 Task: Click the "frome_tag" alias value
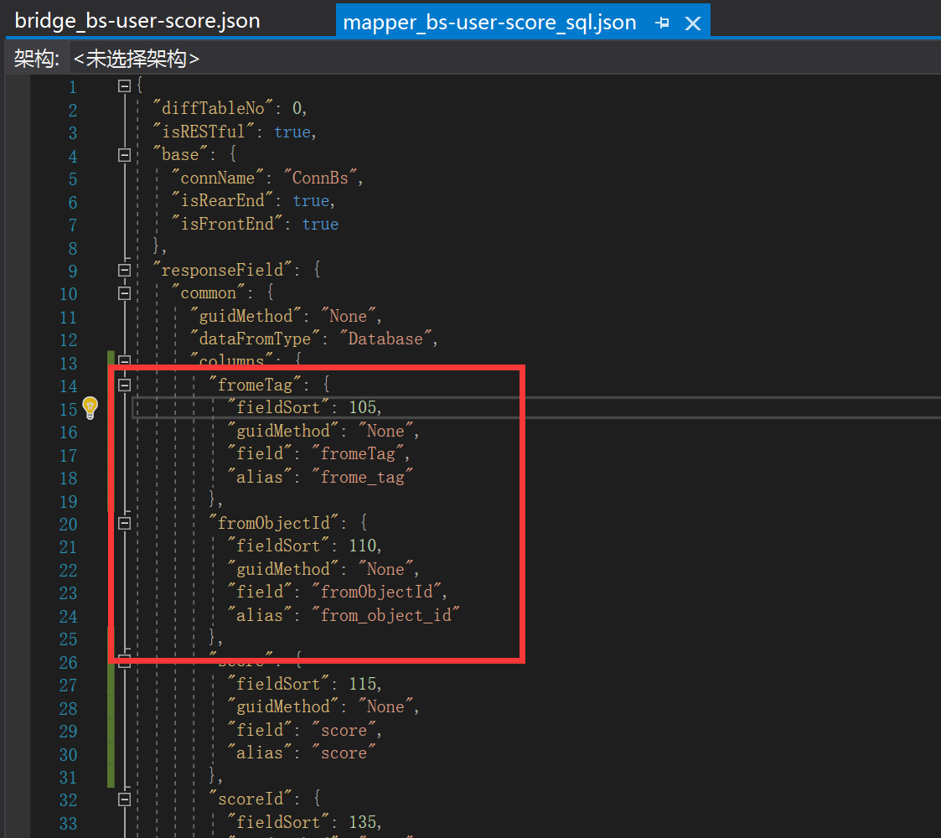[362, 477]
